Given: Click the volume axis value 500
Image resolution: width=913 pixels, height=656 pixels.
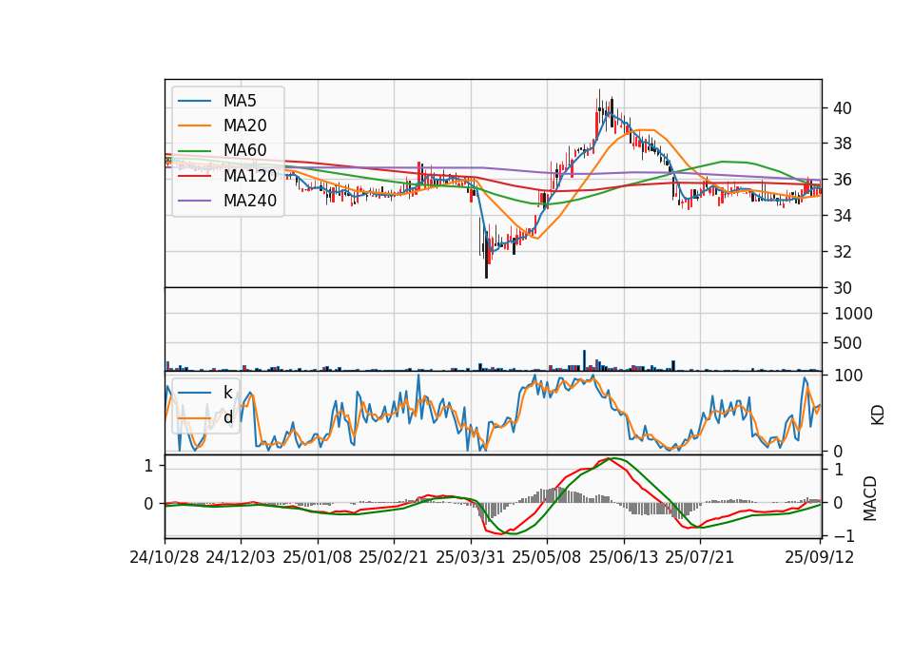Looking at the screenshot, I should (847, 343).
